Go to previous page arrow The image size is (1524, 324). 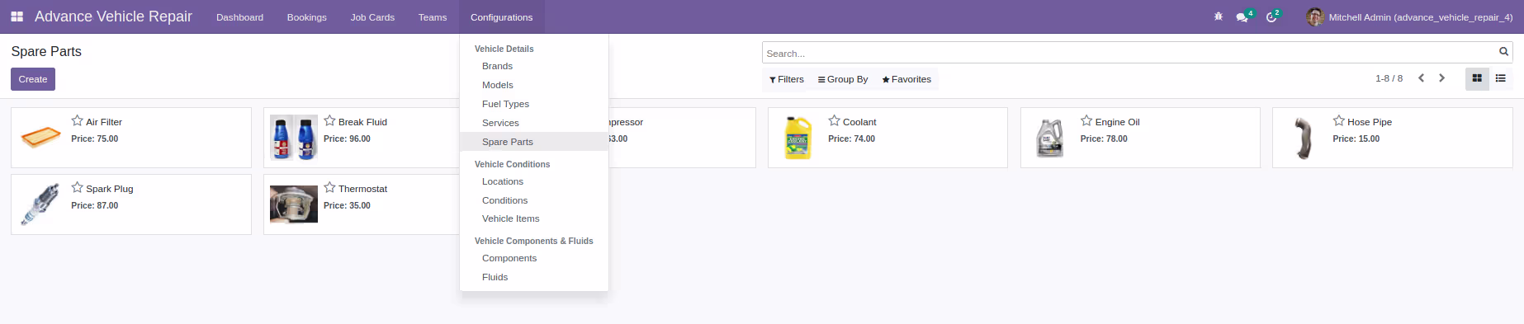point(1421,78)
